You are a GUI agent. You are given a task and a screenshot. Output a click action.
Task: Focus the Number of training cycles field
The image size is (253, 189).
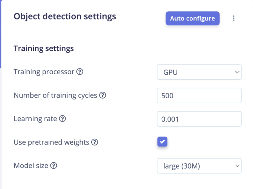(199, 96)
